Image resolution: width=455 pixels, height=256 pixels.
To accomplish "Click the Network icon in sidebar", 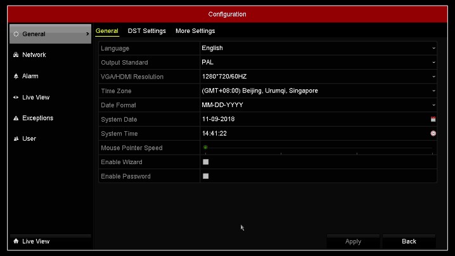I will coord(16,55).
